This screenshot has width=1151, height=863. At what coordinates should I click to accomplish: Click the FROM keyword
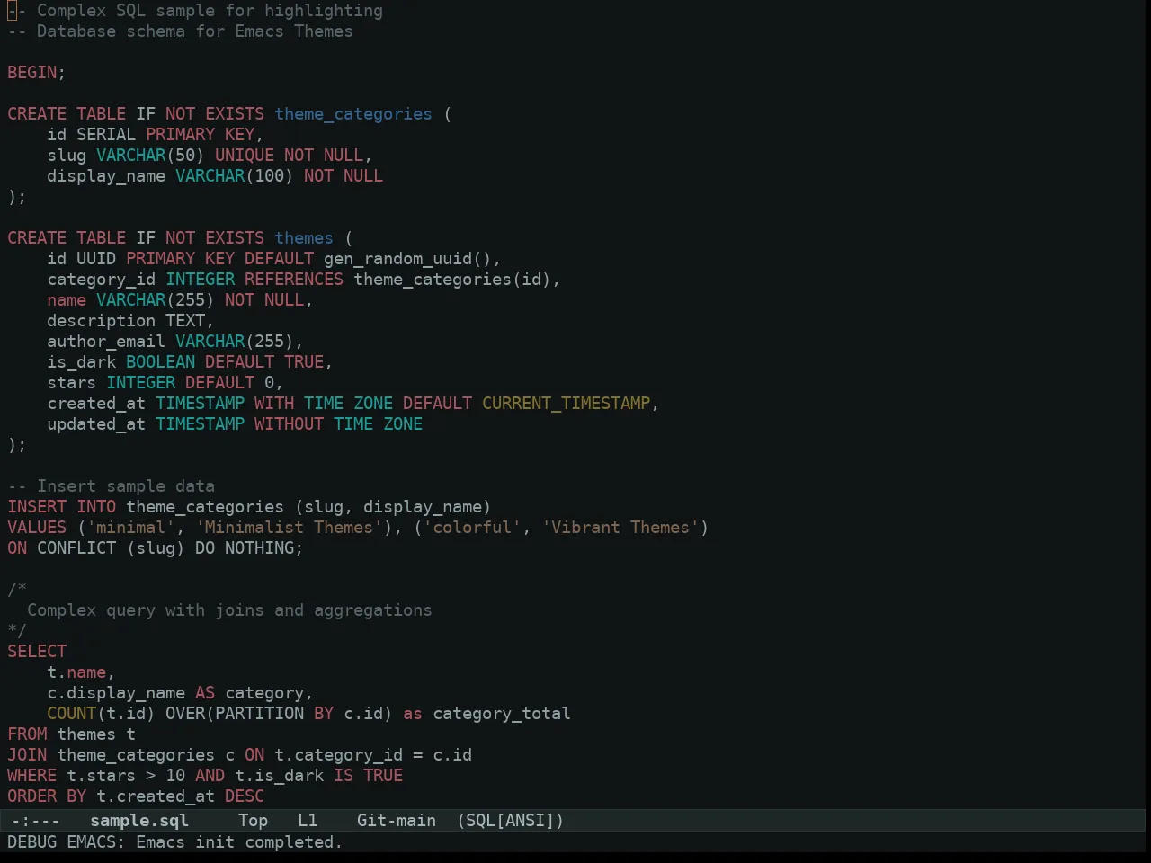tap(27, 734)
